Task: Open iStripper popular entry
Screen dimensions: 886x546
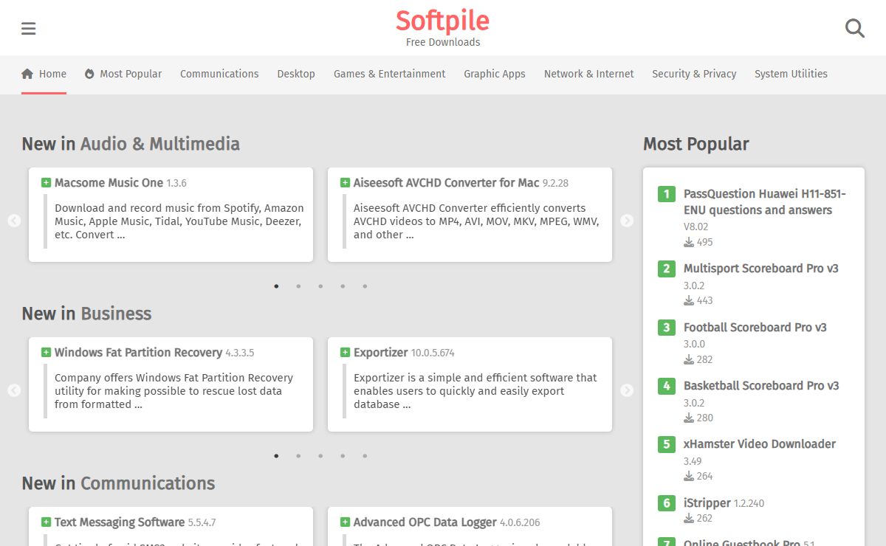Action: tap(707, 503)
